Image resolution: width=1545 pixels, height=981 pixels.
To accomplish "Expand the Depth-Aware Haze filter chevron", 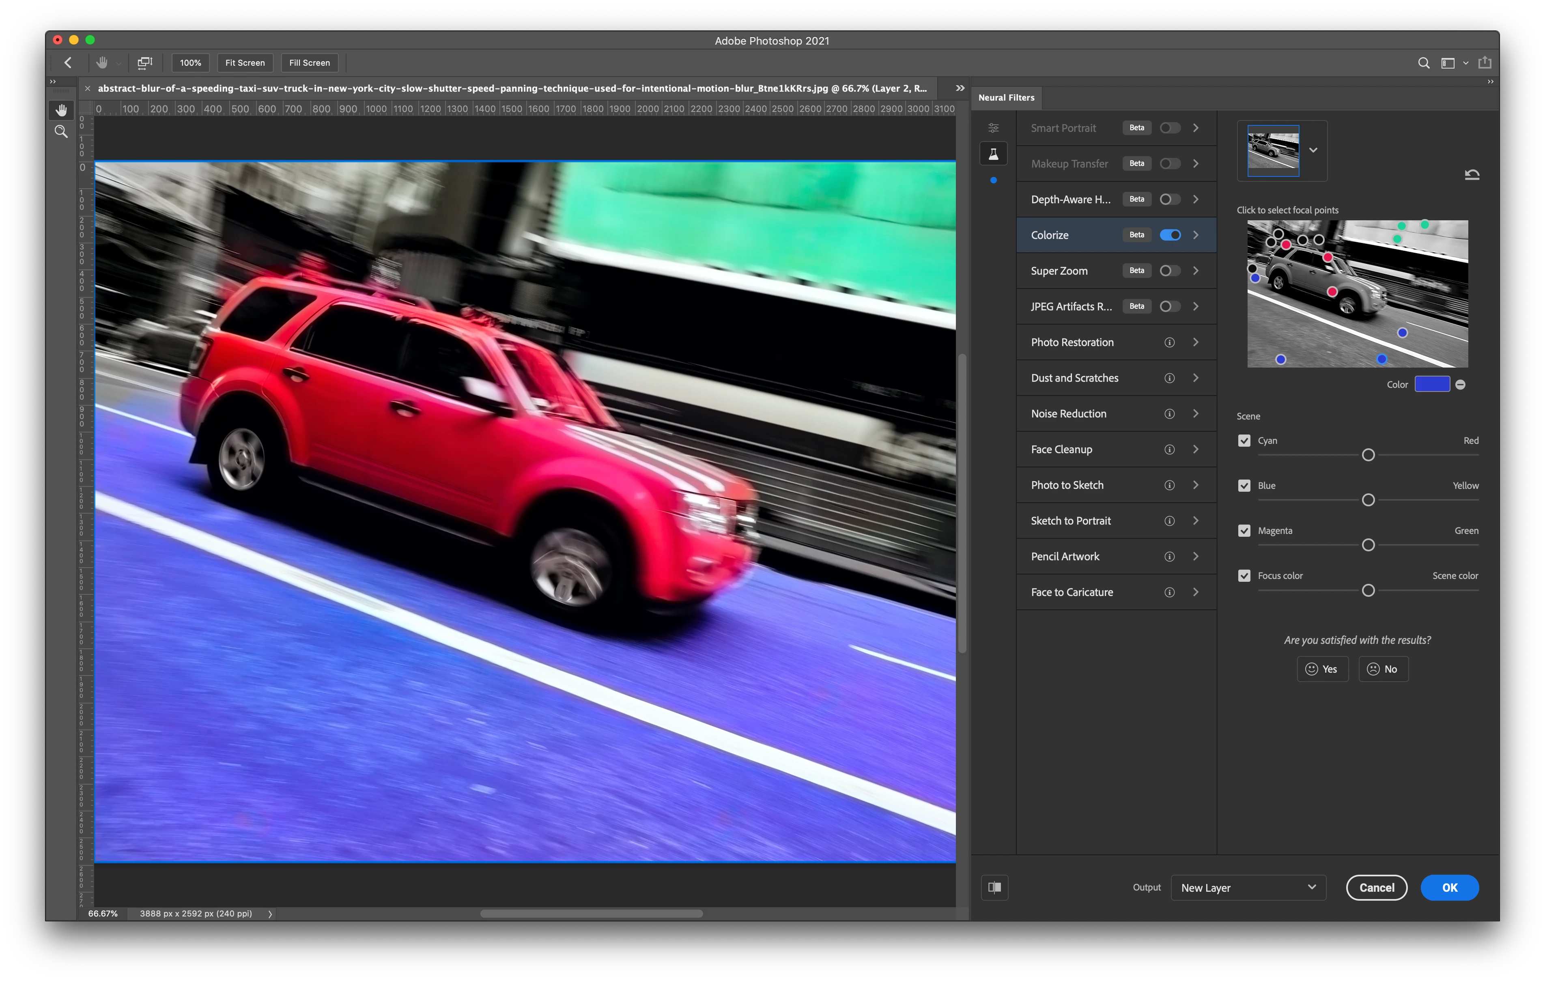I will coord(1196,200).
